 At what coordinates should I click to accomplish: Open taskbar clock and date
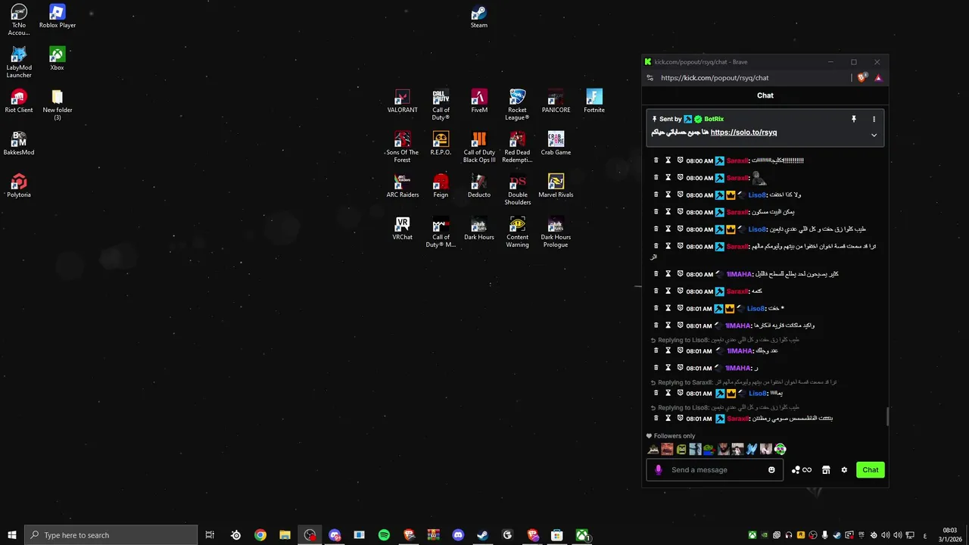pyautogui.click(x=949, y=535)
